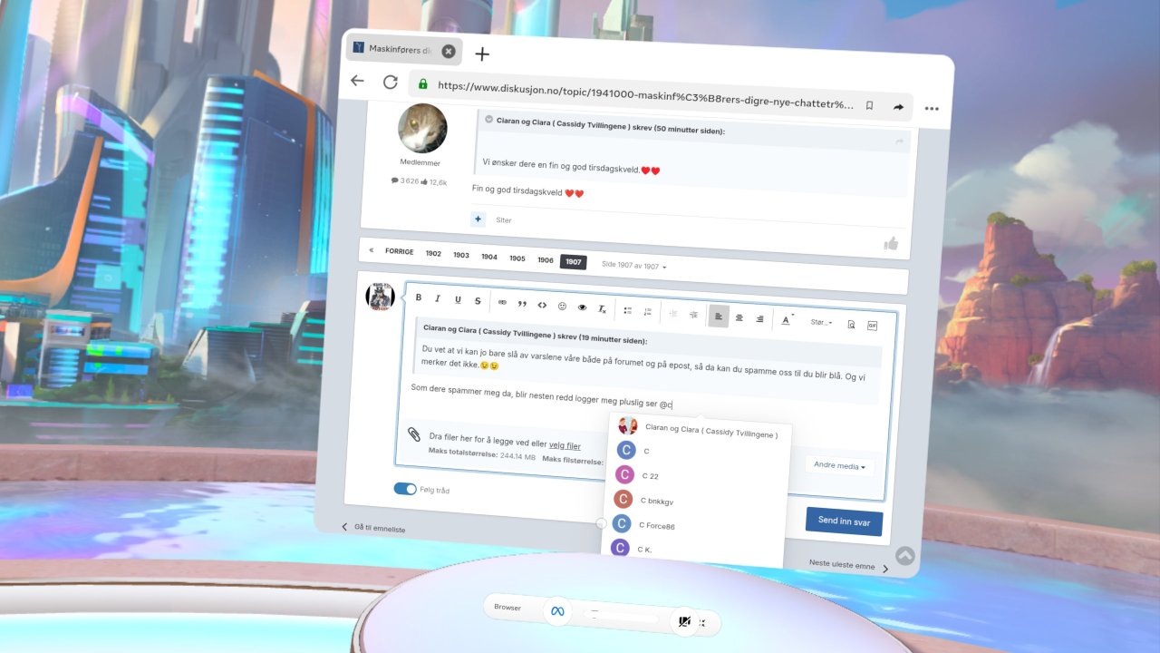Jump to first page with the double-chevron

point(371,249)
